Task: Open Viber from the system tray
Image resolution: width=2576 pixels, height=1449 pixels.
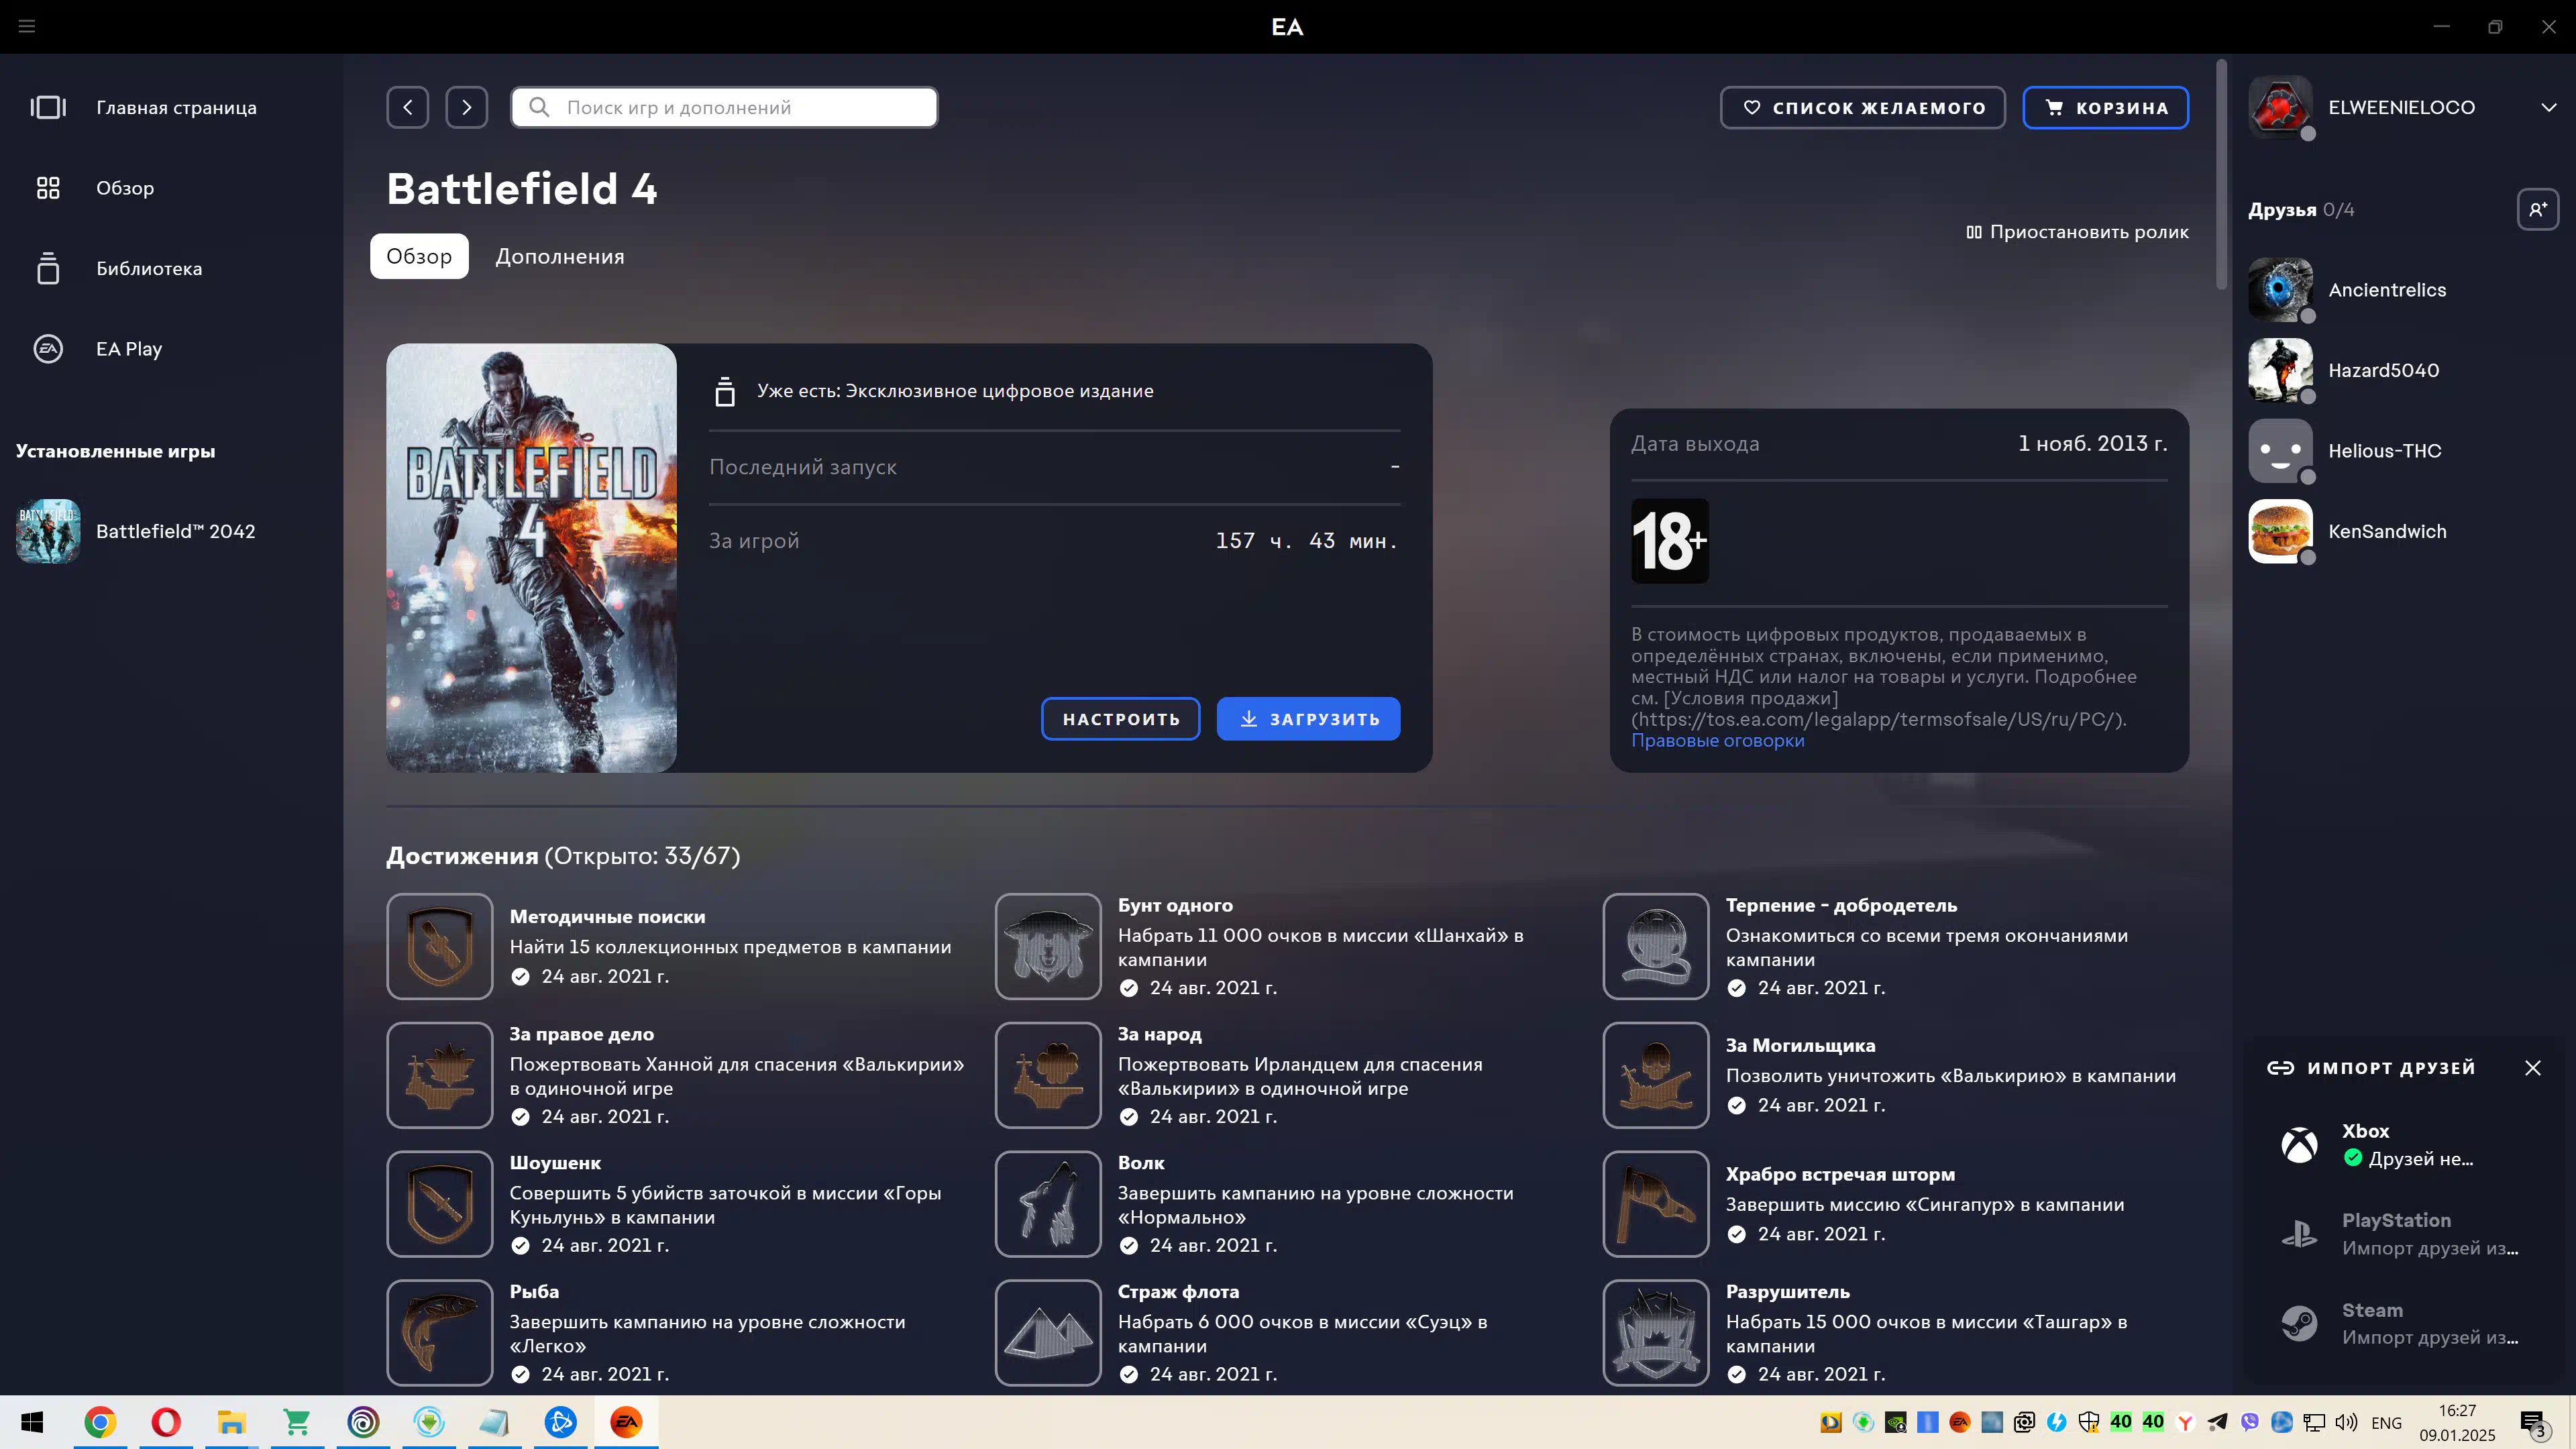Action: [2249, 1422]
